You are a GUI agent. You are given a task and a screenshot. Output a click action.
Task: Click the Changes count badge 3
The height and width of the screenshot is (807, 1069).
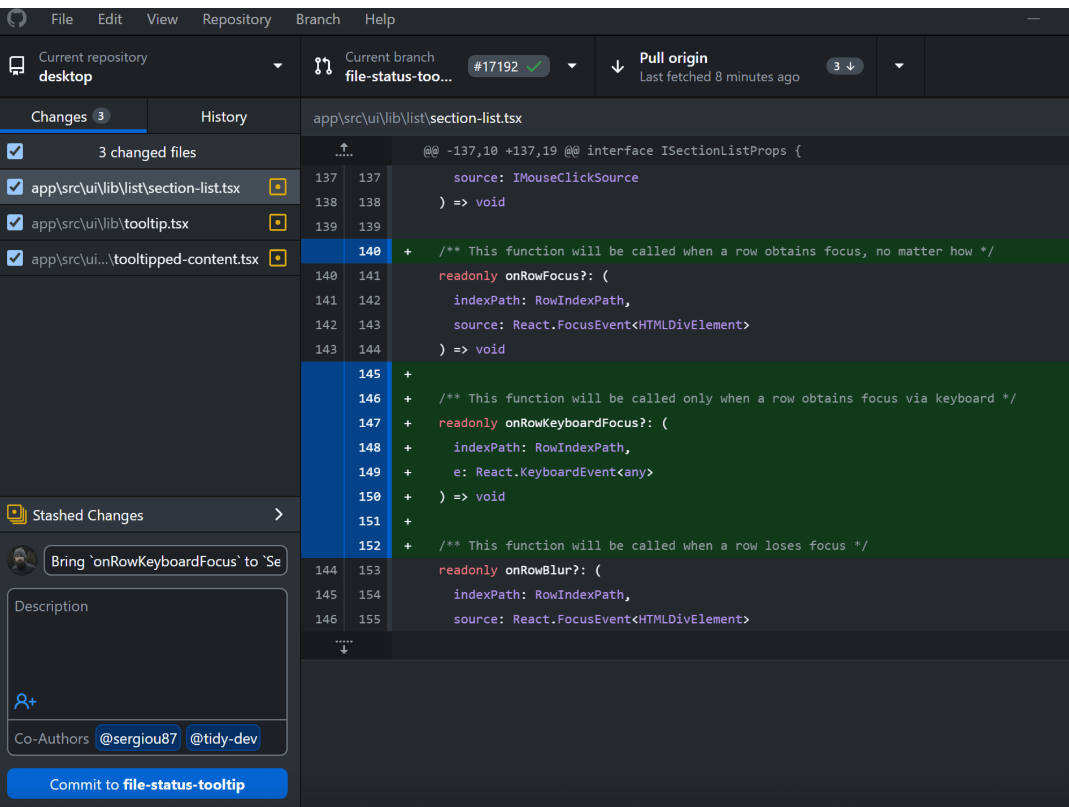[101, 116]
